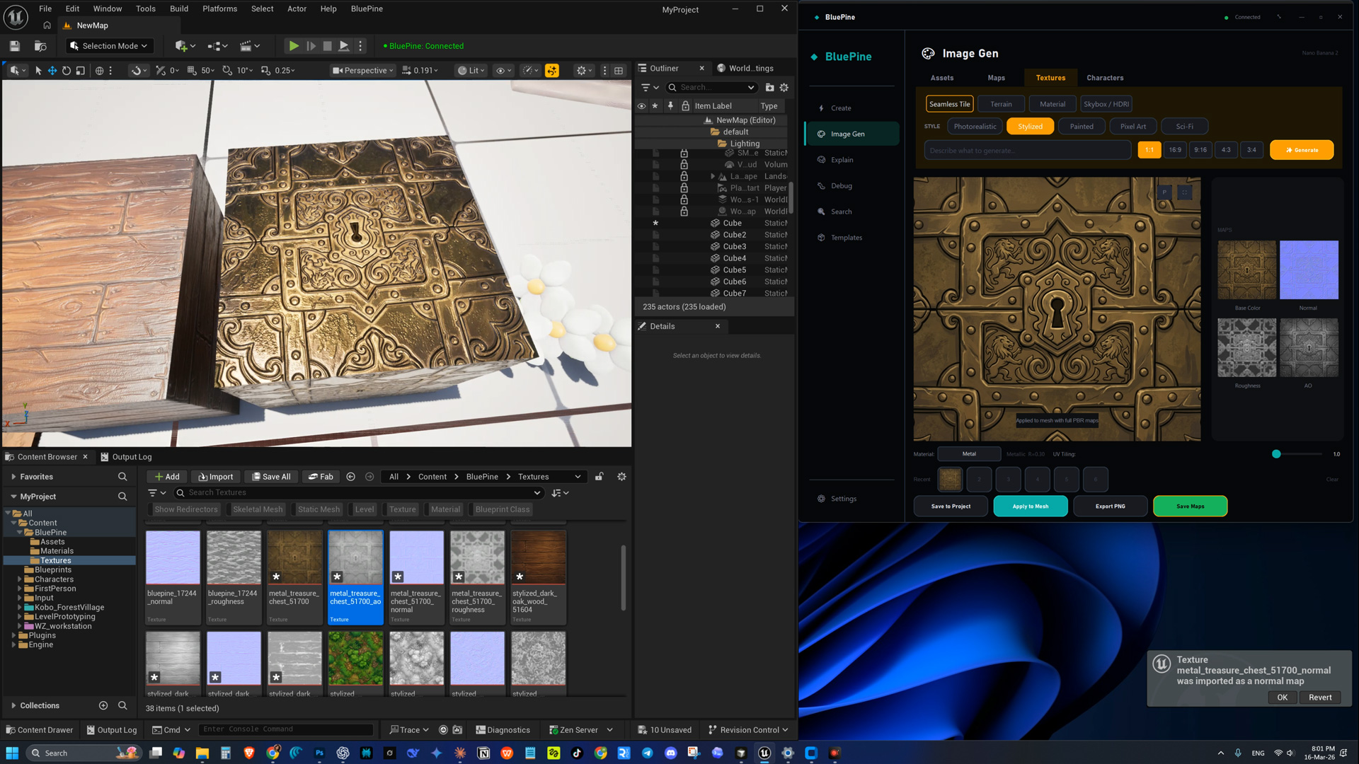Choose the 16:9 aspect ratio
The height and width of the screenshot is (764, 1359).
tap(1175, 150)
